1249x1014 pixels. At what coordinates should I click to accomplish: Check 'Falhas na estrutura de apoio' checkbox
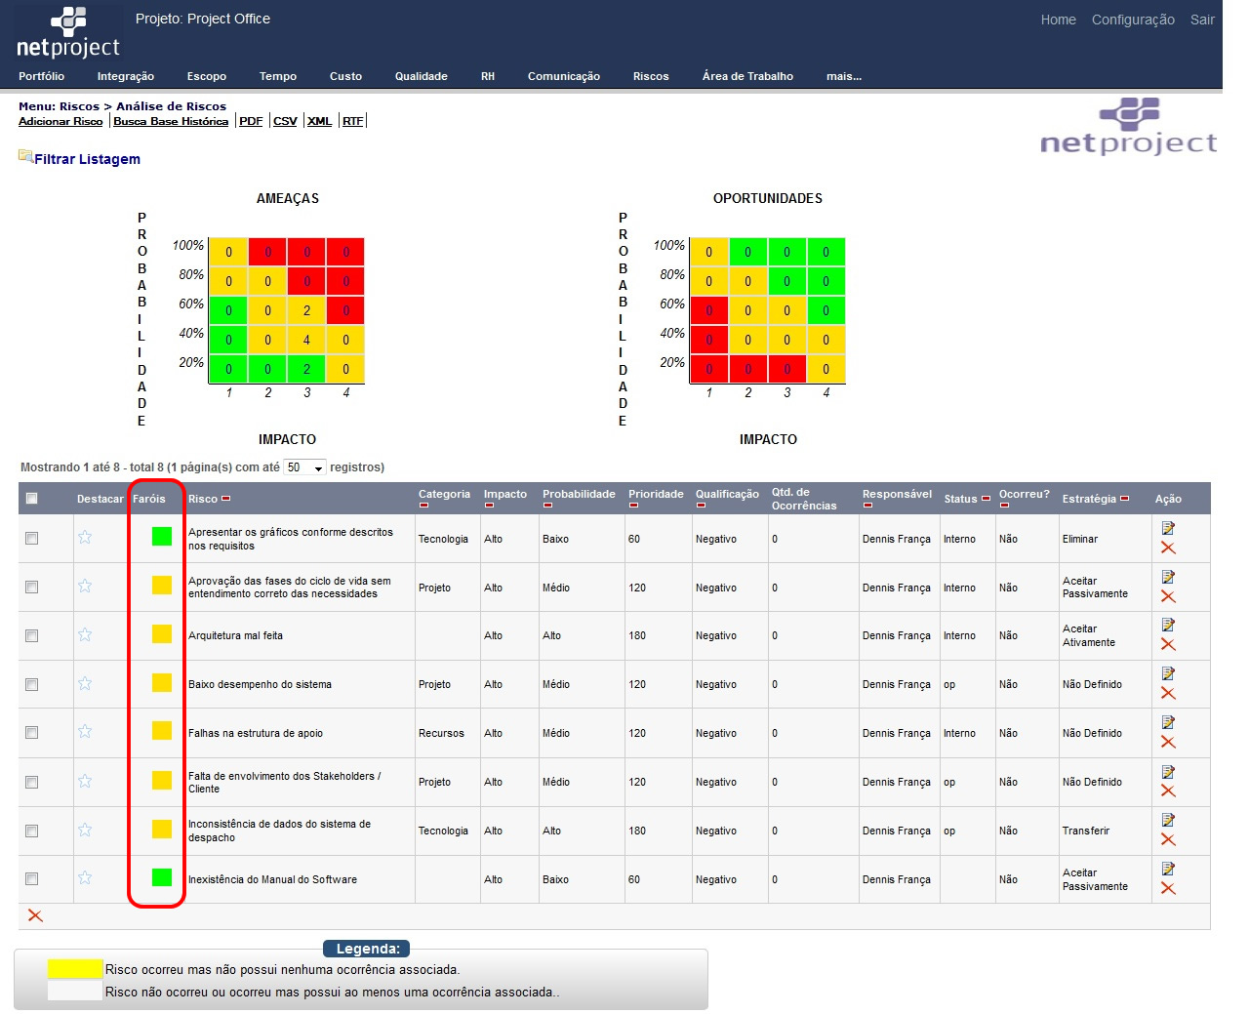click(31, 732)
